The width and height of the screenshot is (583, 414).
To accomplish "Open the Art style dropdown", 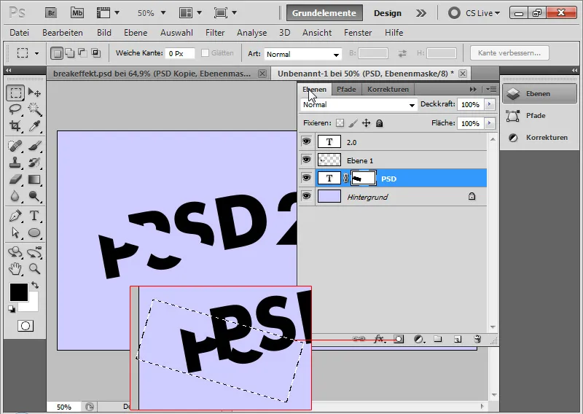I will [302, 55].
